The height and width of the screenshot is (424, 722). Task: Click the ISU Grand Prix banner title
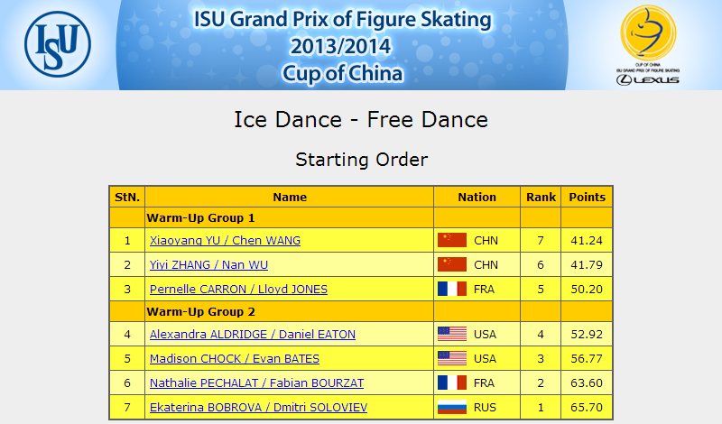click(342, 46)
